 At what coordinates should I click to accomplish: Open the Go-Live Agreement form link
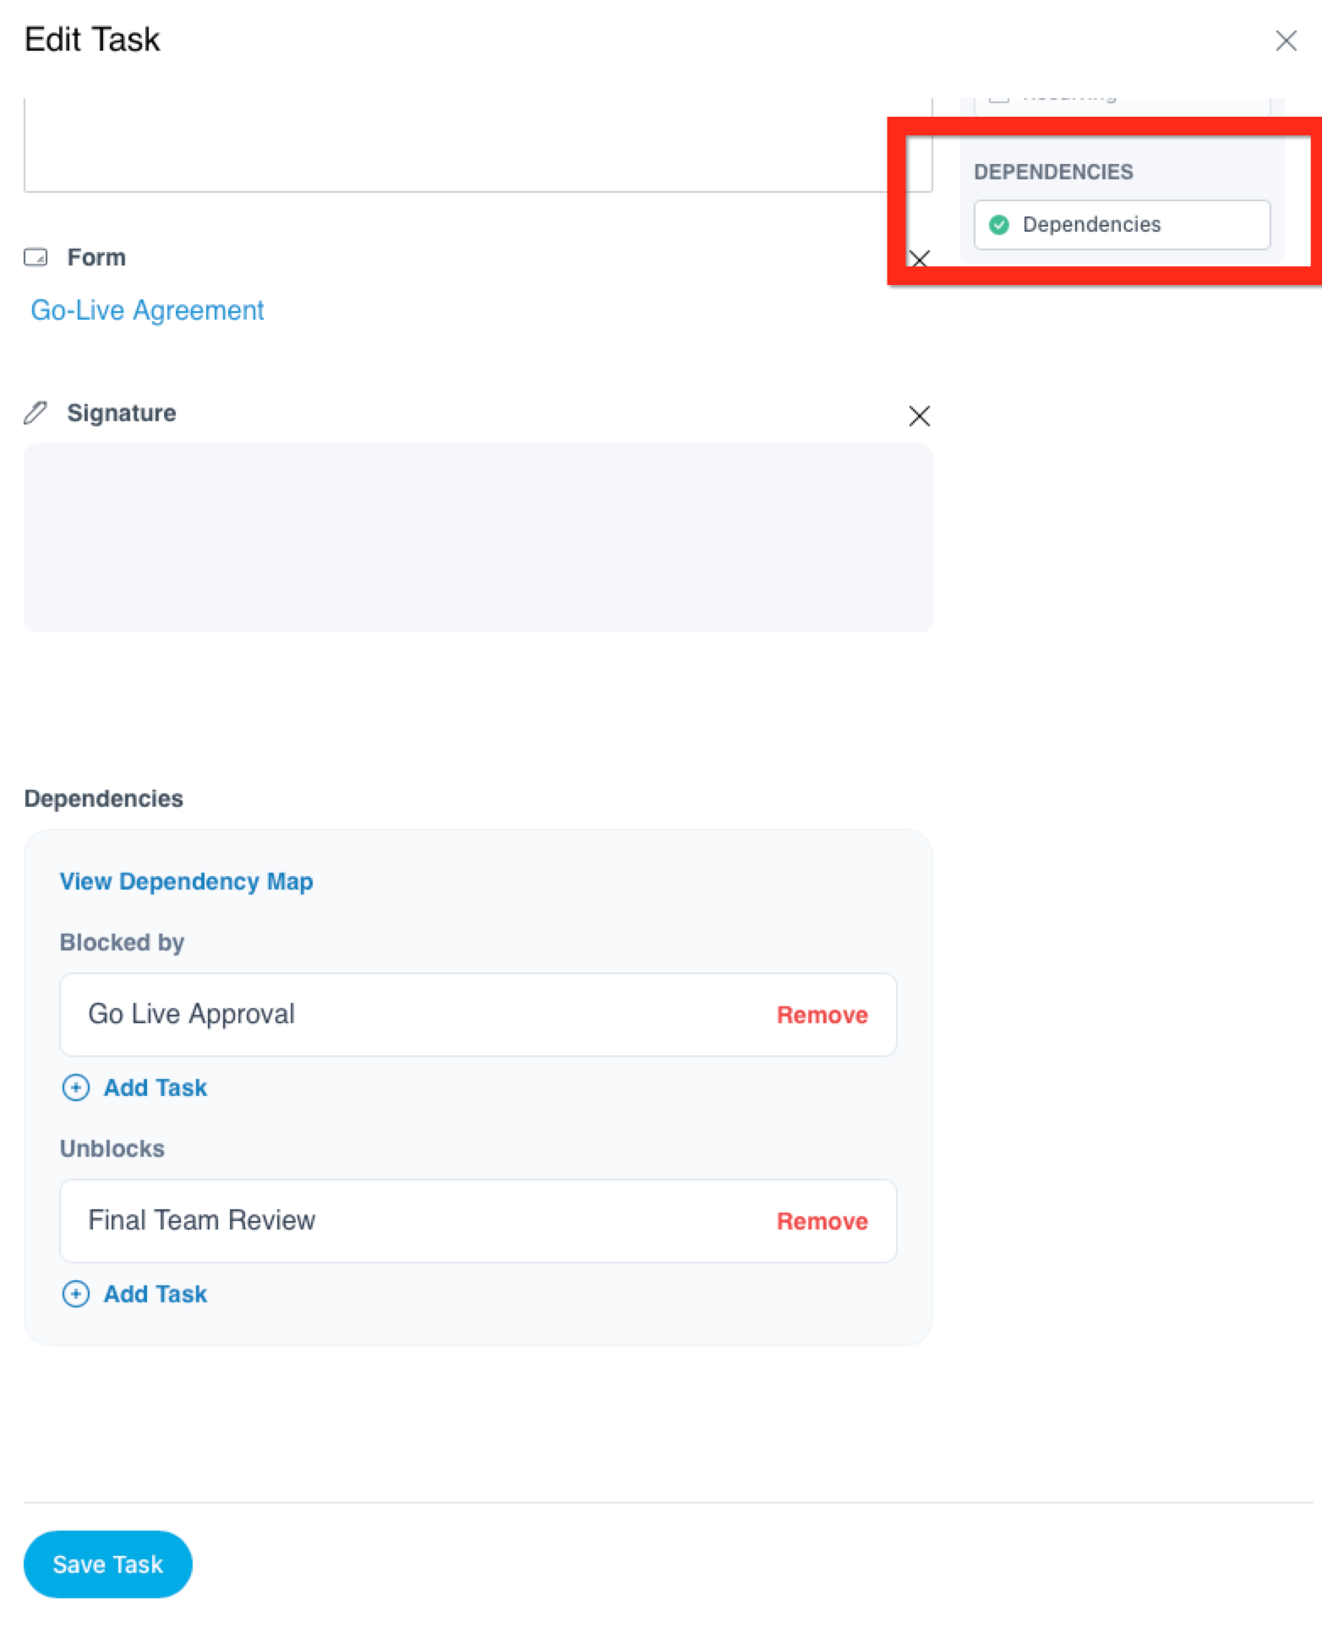[147, 310]
